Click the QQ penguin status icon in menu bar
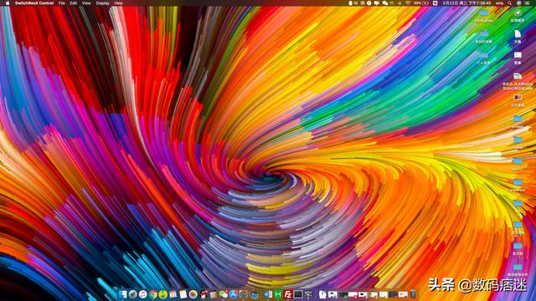The image size is (536, 301). (x=350, y=3)
